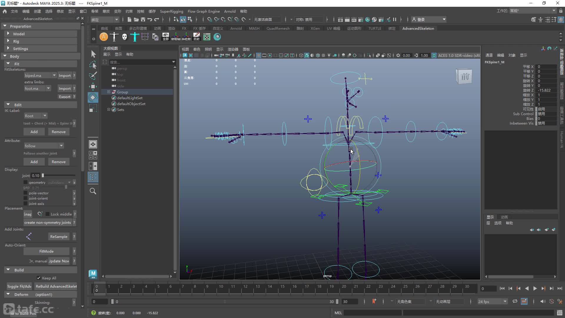Click the ReSample button
Image resolution: width=565 pixels, height=318 pixels.
[59, 236]
